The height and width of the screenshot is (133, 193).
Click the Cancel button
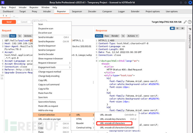coord(24,22)
